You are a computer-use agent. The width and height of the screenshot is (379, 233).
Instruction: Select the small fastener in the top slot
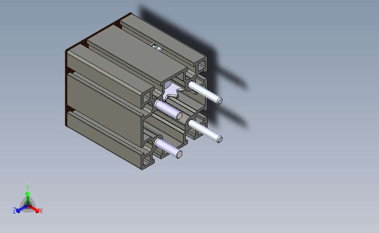tap(156, 47)
